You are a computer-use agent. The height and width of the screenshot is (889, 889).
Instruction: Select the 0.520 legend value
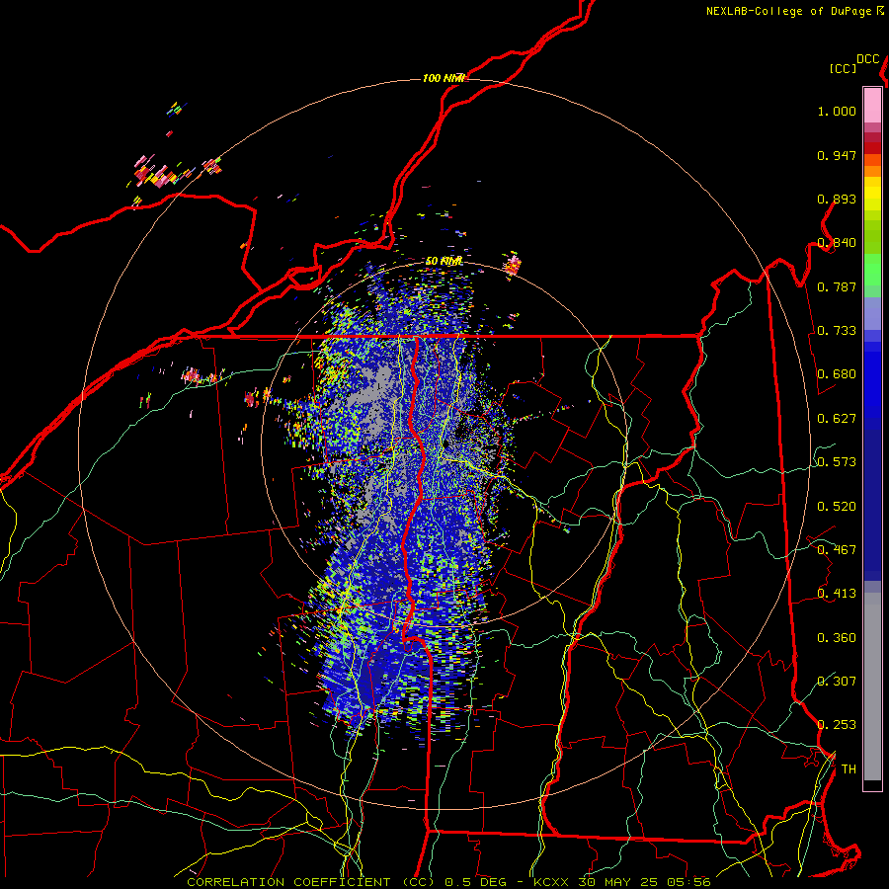[837, 507]
